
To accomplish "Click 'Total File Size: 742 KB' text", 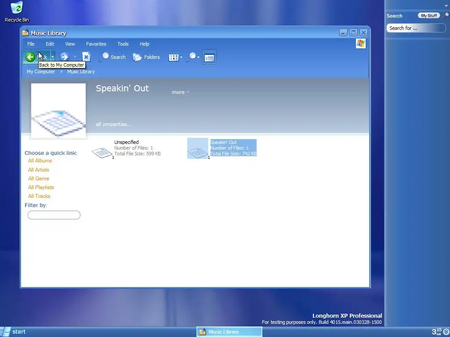I will click(233, 154).
